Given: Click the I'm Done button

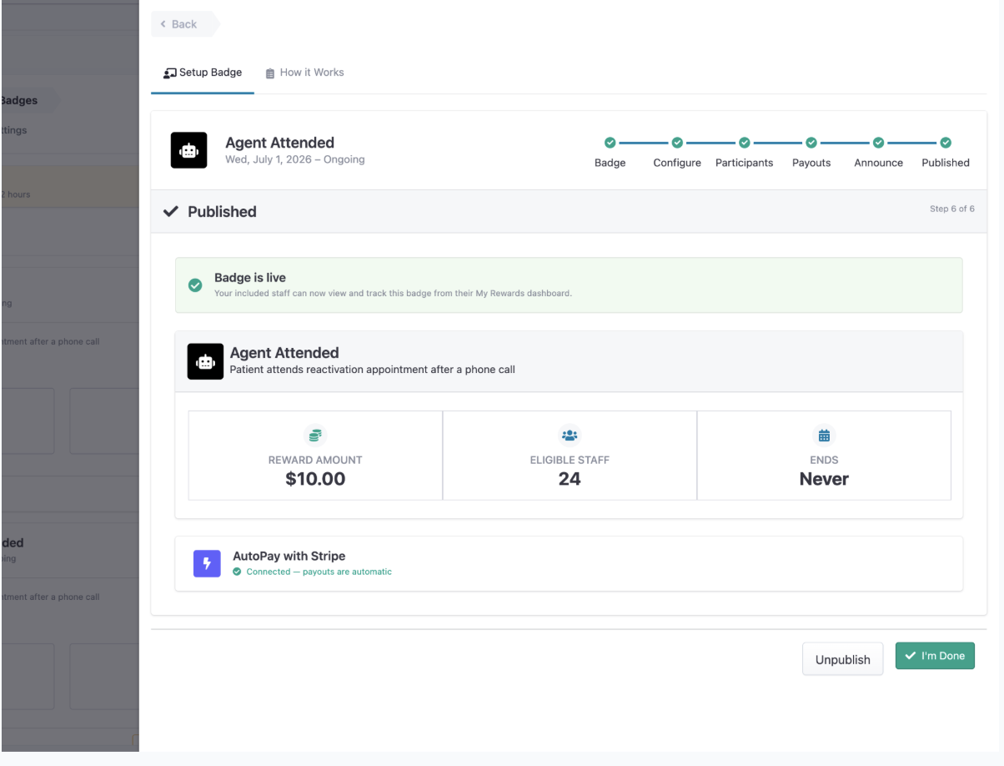Looking at the screenshot, I should coord(935,656).
